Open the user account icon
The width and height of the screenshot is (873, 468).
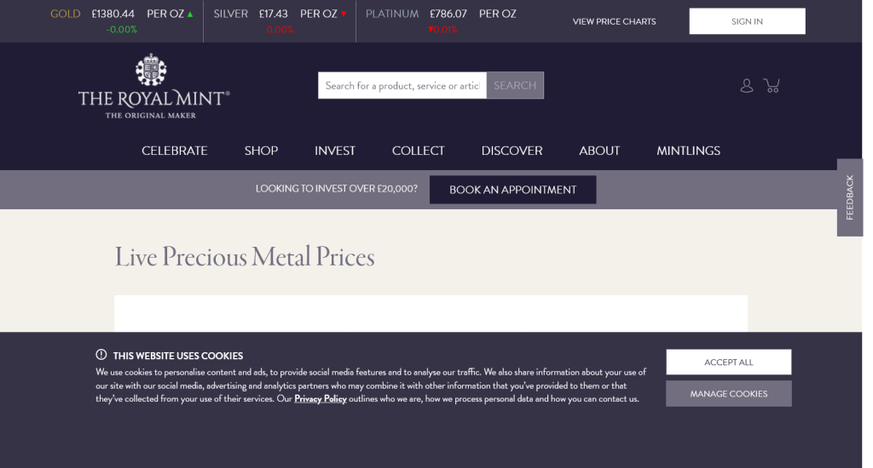coord(747,85)
